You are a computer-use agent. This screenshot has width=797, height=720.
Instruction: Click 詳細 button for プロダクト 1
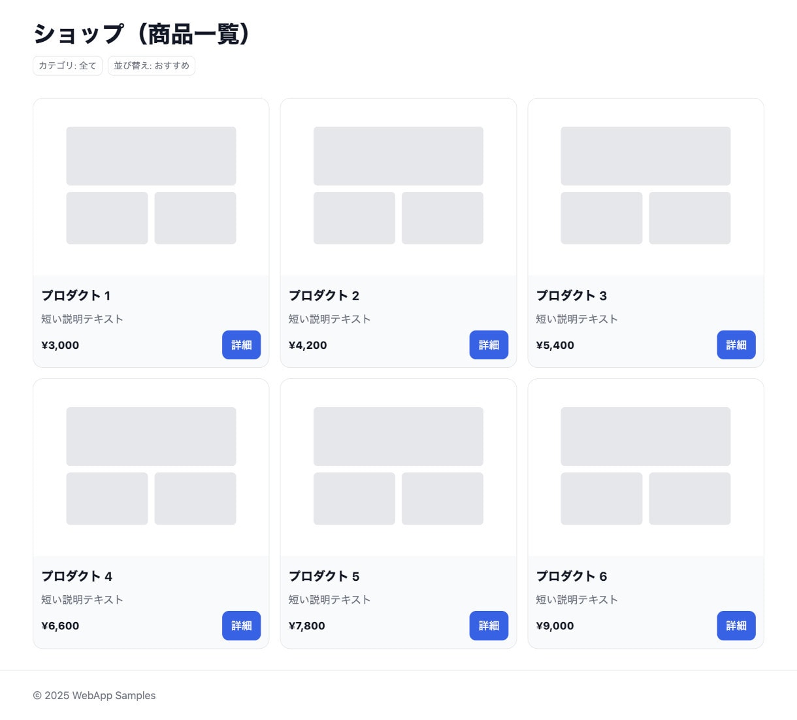point(242,345)
